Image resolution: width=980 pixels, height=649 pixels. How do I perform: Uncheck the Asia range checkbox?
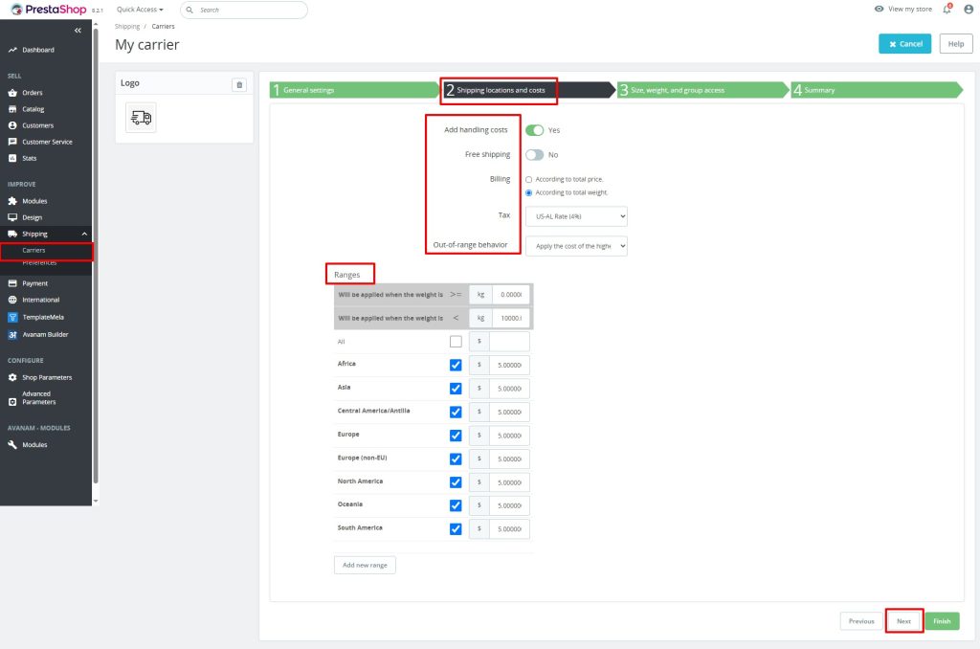point(457,388)
